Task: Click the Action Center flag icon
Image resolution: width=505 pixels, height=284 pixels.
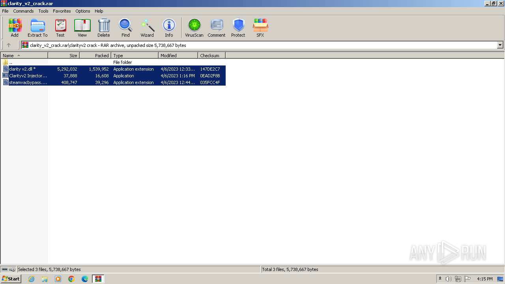Action: coord(468,279)
